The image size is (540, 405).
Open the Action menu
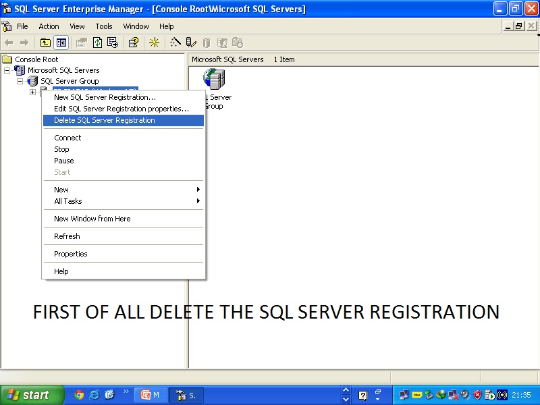point(49,26)
